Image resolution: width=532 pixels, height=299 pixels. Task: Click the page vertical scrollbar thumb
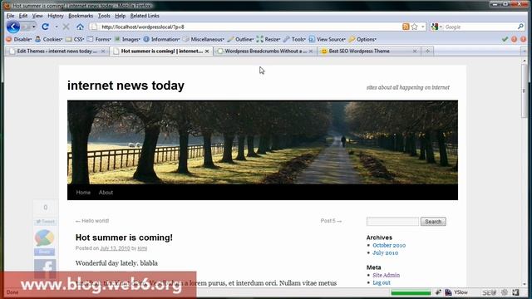[525, 90]
